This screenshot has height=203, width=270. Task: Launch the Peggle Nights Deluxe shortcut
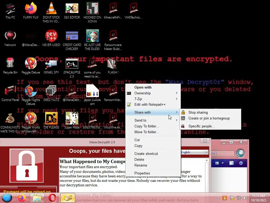pyautogui.click(x=31, y=95)
